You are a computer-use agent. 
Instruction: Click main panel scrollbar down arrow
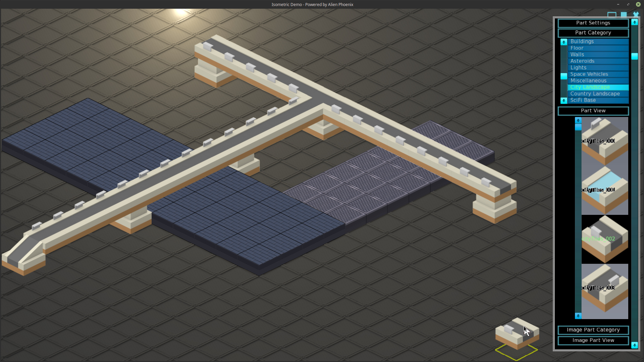(634, 345)
